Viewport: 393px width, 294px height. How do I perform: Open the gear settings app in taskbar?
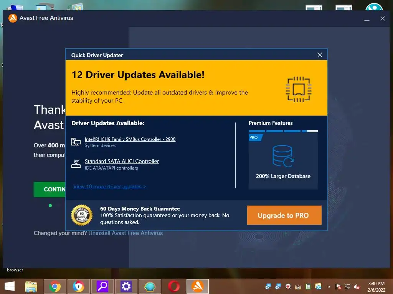point(126,286)
